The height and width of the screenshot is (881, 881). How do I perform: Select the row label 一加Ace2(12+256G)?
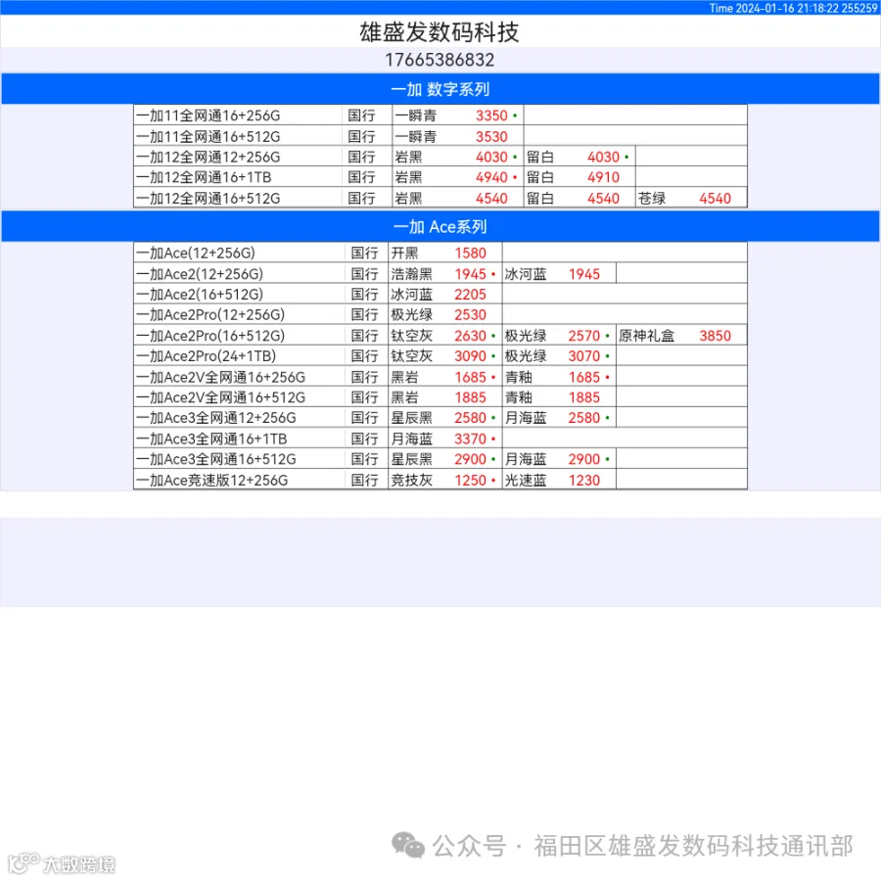pyautogui.click(x=200, y=274)
